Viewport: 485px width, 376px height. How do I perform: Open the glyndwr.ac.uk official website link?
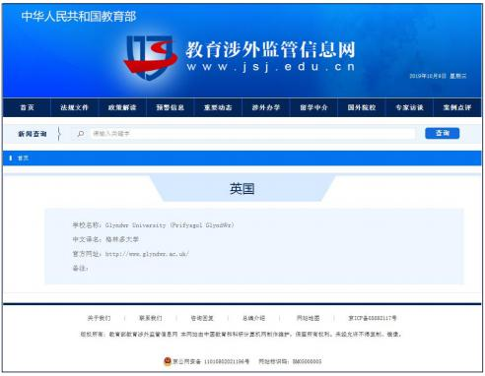click(147, 254)
